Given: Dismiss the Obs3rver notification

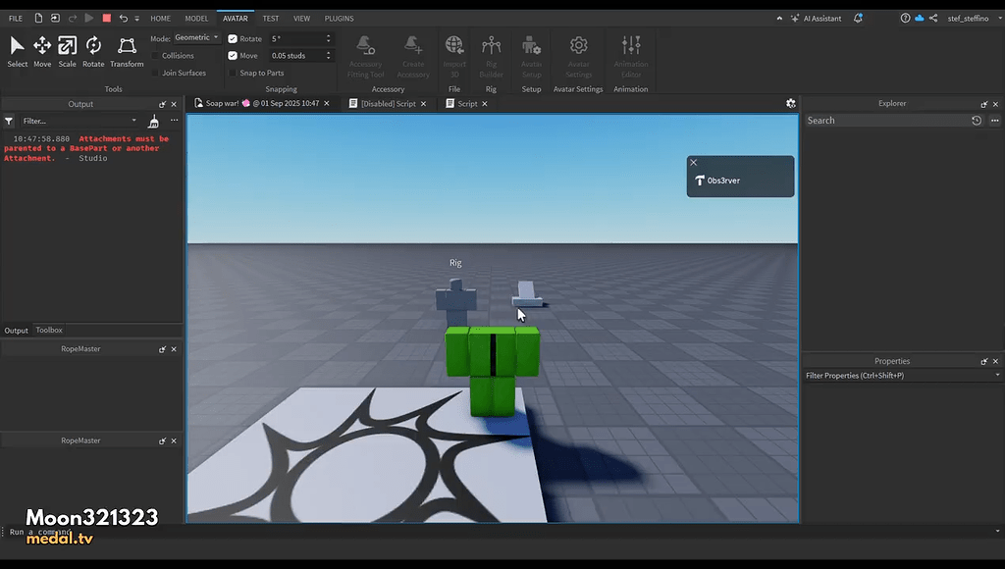Looking at the screenshot, I should point(694,162).
